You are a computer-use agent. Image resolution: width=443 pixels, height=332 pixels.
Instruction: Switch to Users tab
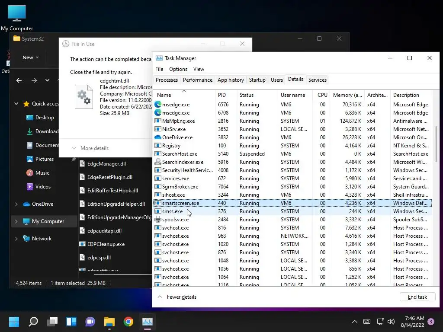pyautogui.click(x=276, y=80)
